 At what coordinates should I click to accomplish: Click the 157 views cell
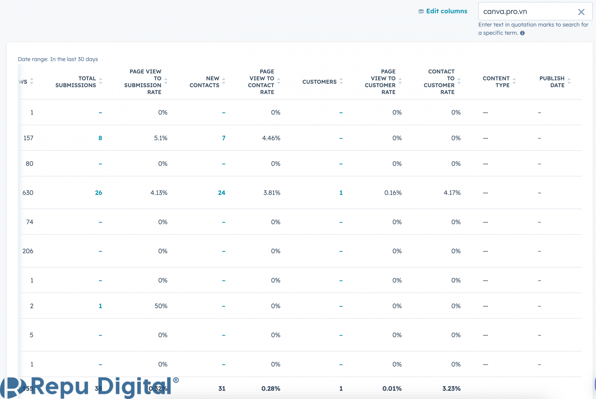(28, 138)
